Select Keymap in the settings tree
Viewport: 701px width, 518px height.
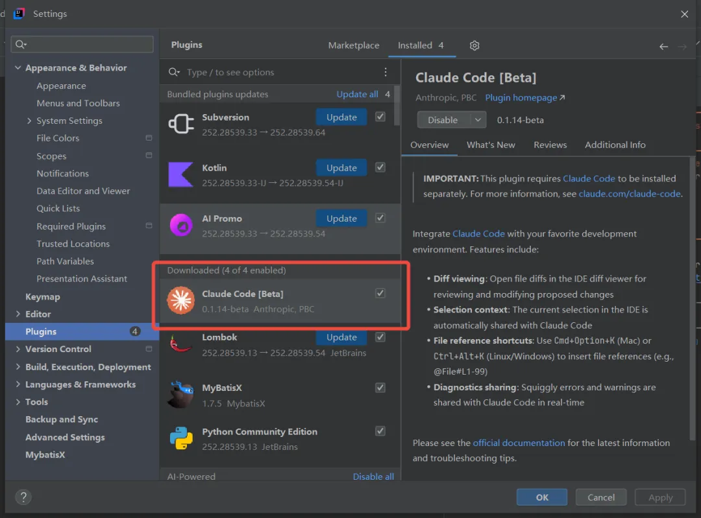42,296
